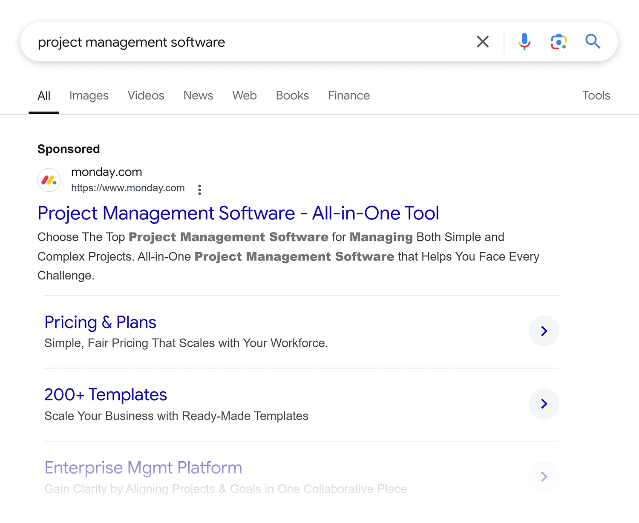639x523 pixels.
Task: Open the Tools search options
Action: [596, 96]
